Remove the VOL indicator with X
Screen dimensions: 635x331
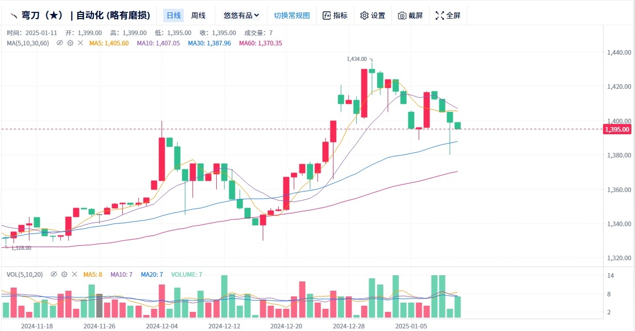point(74,274)
